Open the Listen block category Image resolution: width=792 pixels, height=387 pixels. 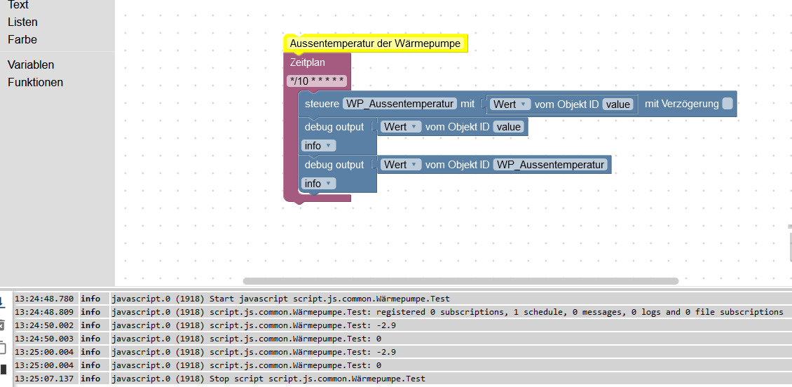(x=22, y=22)
